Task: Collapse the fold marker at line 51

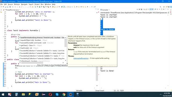Action: 6,64
